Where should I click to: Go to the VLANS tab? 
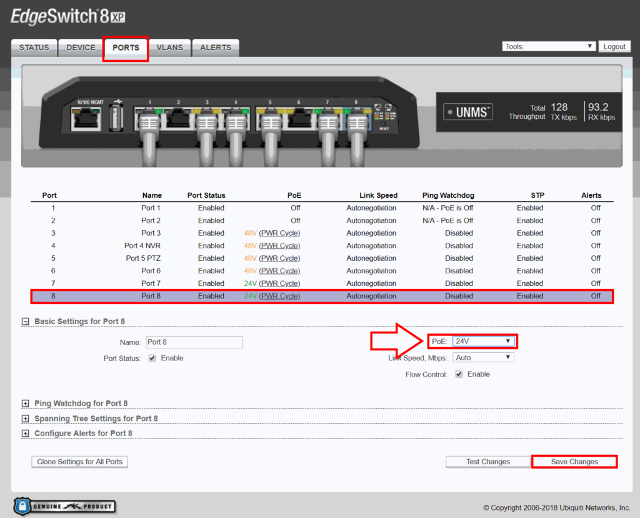point(170,48)
